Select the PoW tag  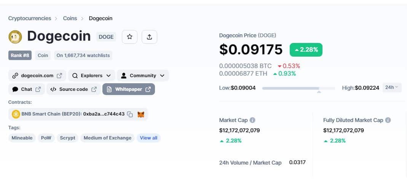tap(46, 138)
